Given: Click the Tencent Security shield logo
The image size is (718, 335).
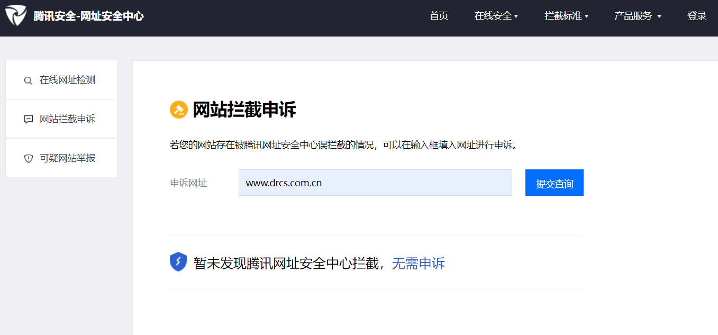Looking at the screenshot, I should tap(16, 15).
